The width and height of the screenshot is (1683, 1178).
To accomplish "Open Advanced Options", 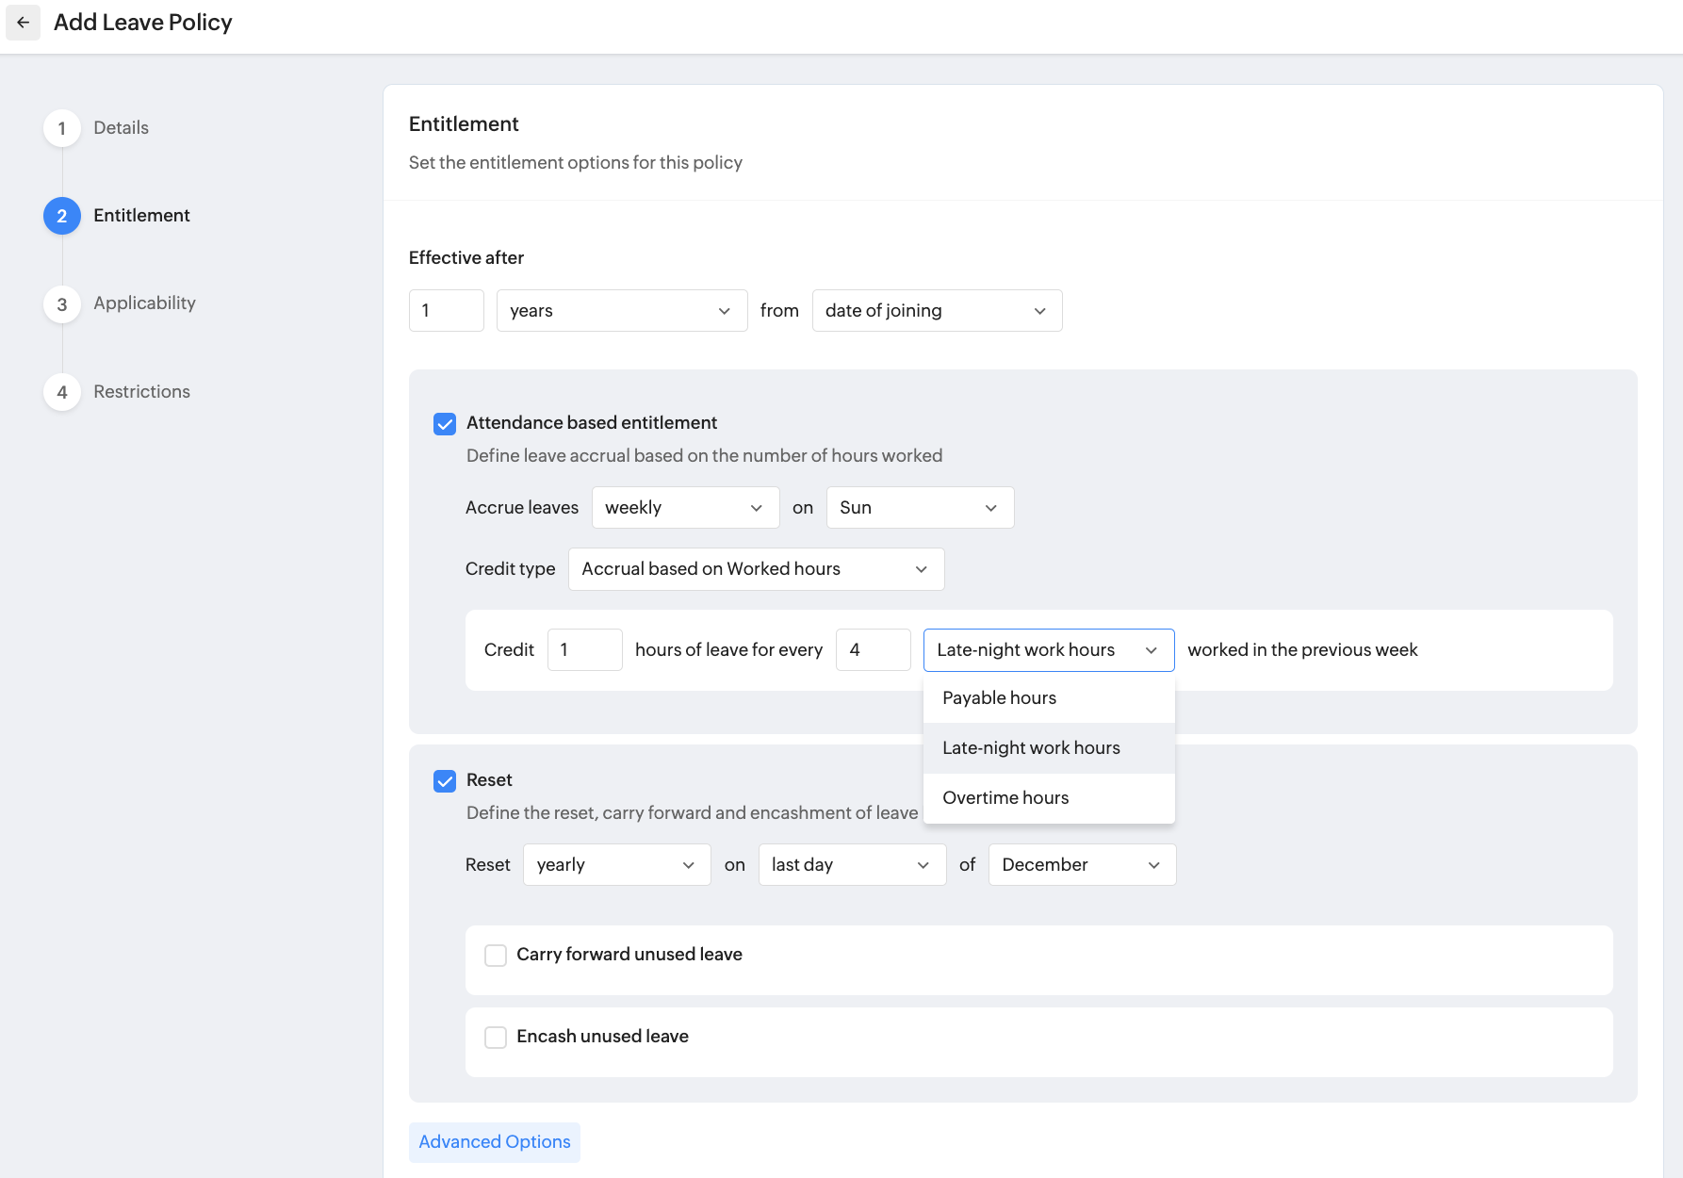I will pyautogui.click(x=495, y=1142).
